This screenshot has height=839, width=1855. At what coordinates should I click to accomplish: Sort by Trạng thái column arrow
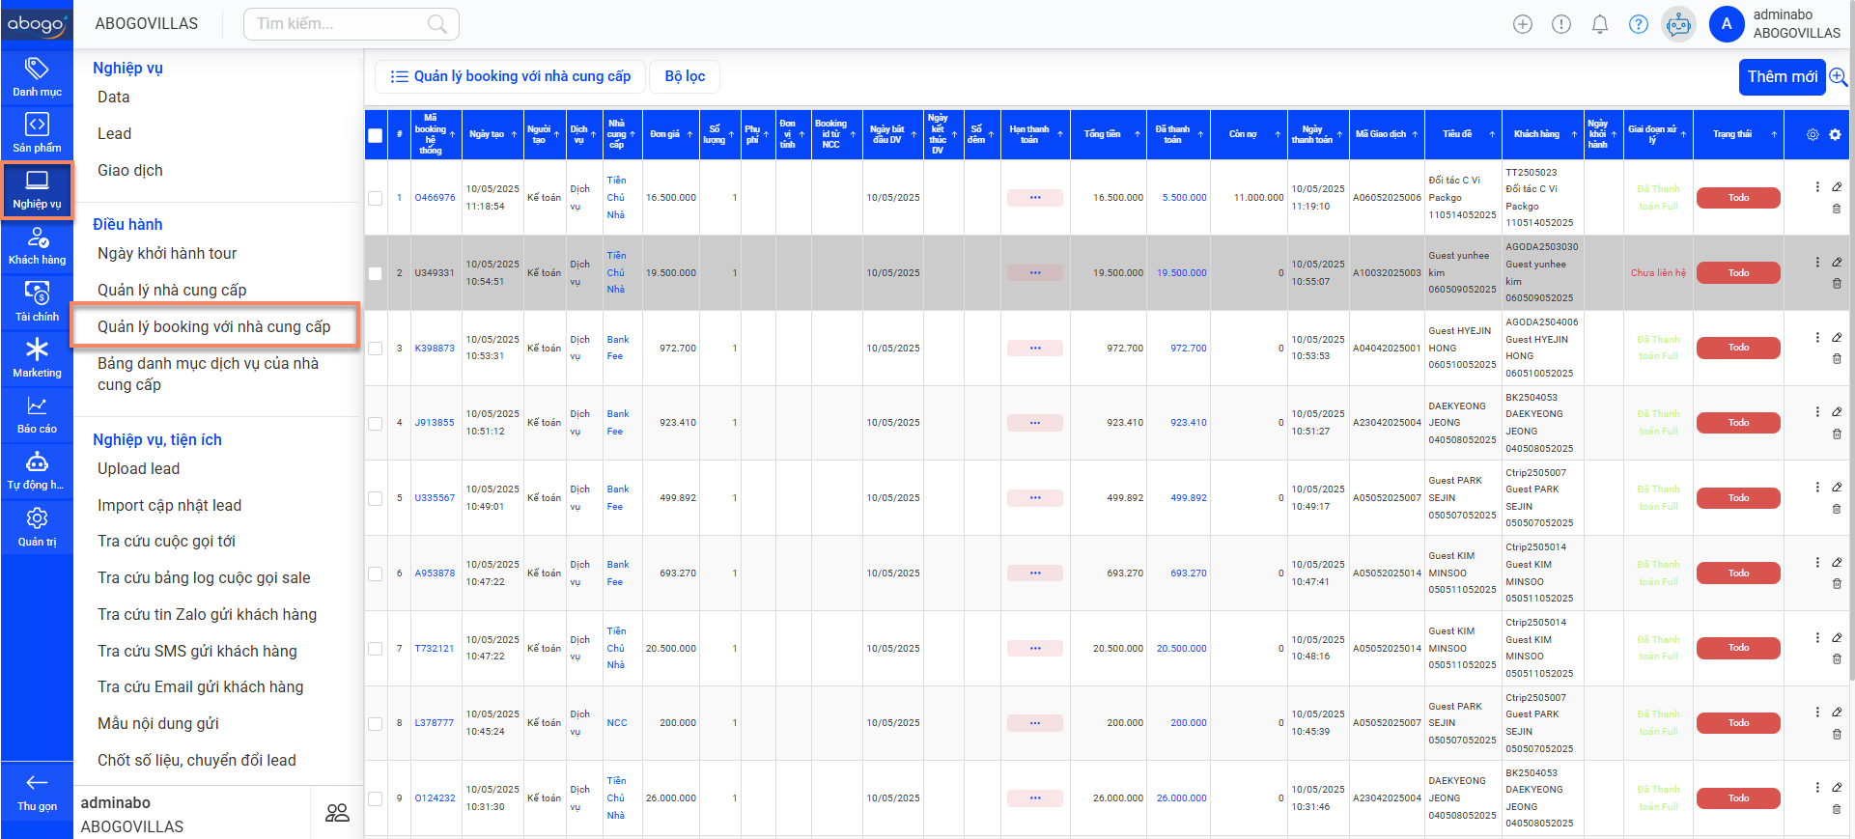click(1774, 134)
